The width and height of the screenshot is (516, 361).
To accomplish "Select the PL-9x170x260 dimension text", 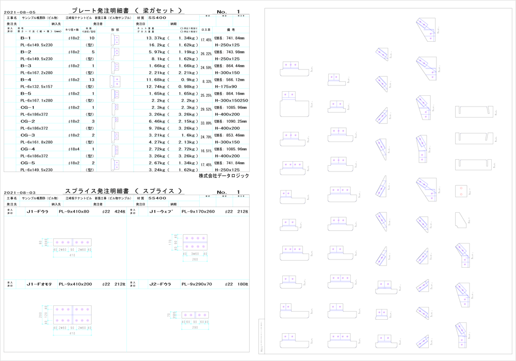I will tap(198, 212).
